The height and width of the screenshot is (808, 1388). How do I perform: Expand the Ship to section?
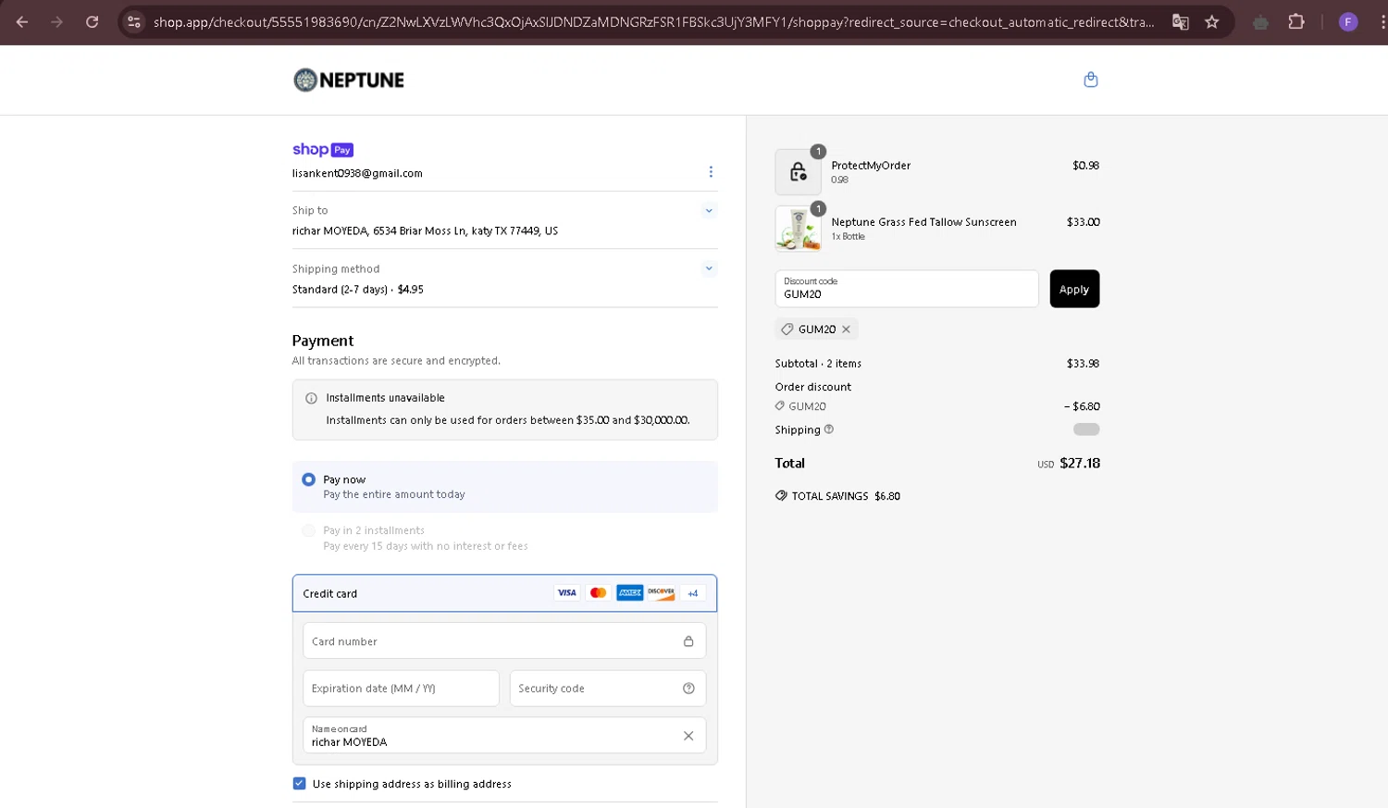(x=709, y=211)
